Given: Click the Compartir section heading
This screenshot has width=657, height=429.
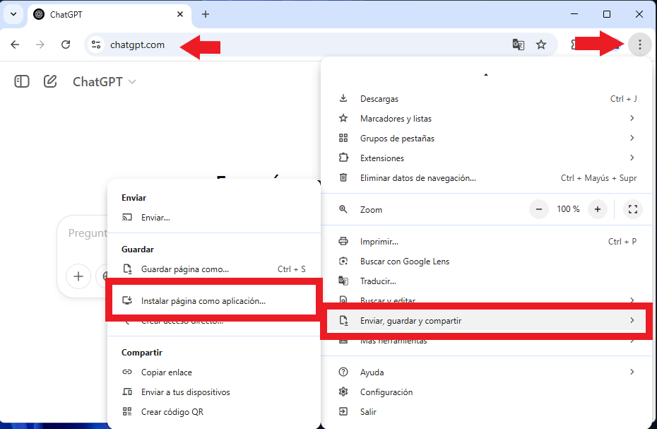Looking at the screenshot, I should (x=141, y=353).
